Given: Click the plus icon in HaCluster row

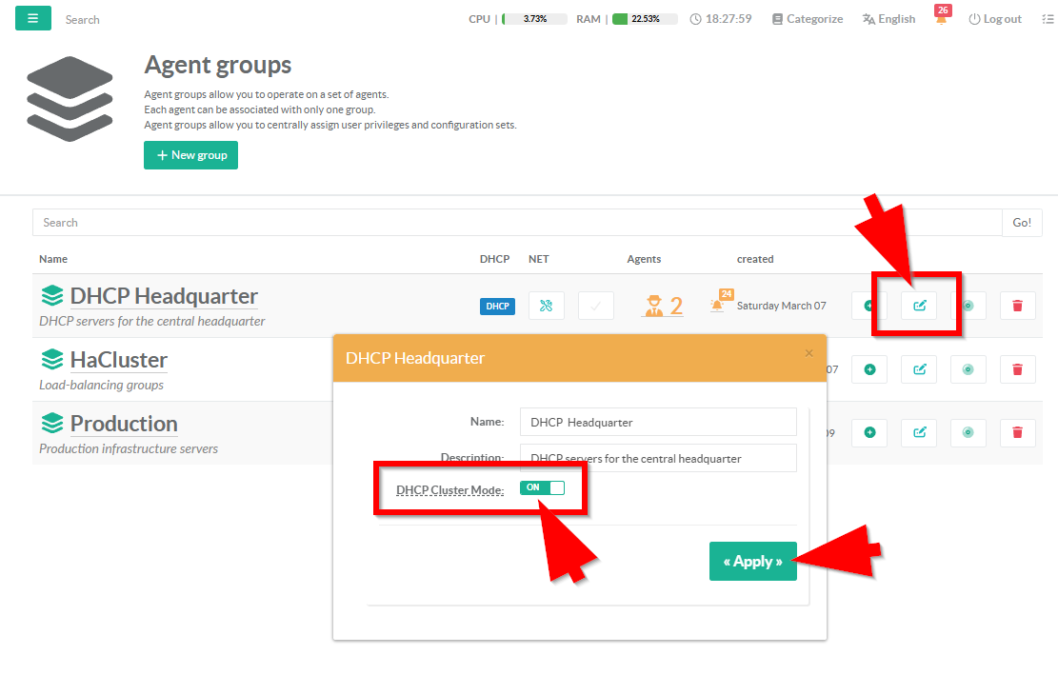Looking at the screenshot, I should (x=869, y=369).
